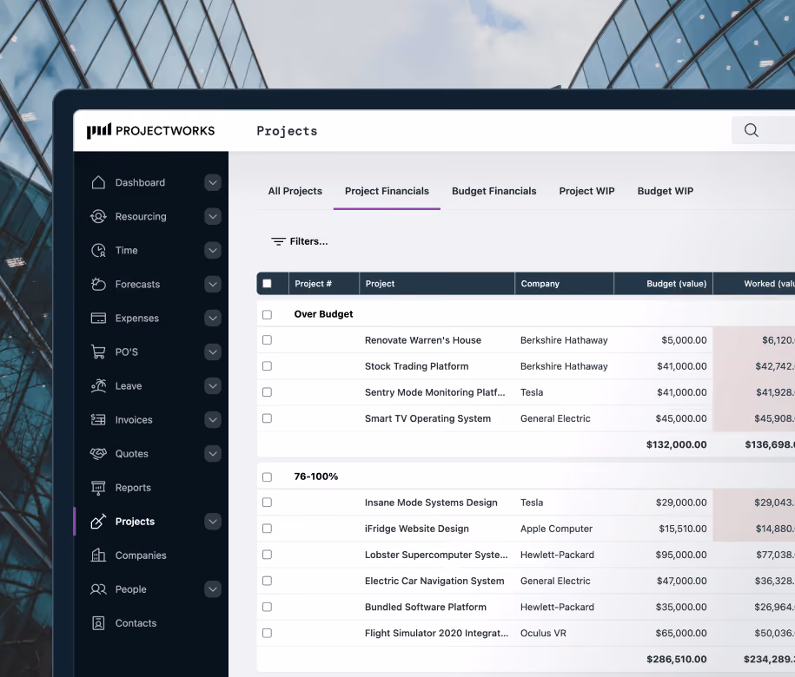Click the Projects pencil icon
The width and height of the screenshot is (795, 677).
[x=98, y=521]
